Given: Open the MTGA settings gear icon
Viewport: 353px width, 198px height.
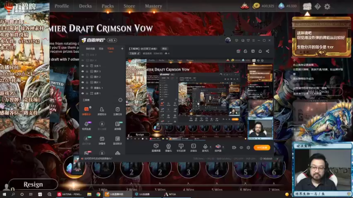Looking at the screenshot, I should 327,7.
